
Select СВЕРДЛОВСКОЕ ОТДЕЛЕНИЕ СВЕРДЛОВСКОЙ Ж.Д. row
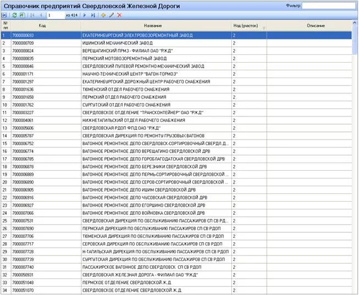[176, 290]
